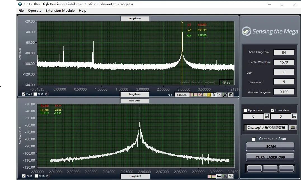Click the yellow peak curve icon in Amplitude toolbar
This screenshot has width=301, height=180.
tap(205, 95)
